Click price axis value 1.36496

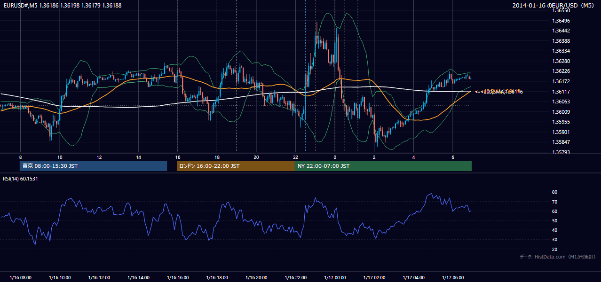(x=561, y=21)
